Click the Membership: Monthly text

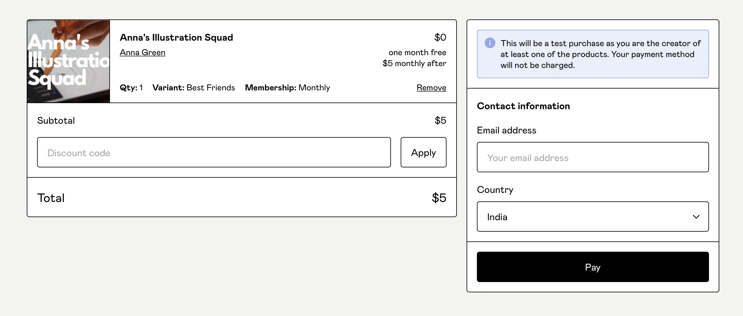click(287, 88)
